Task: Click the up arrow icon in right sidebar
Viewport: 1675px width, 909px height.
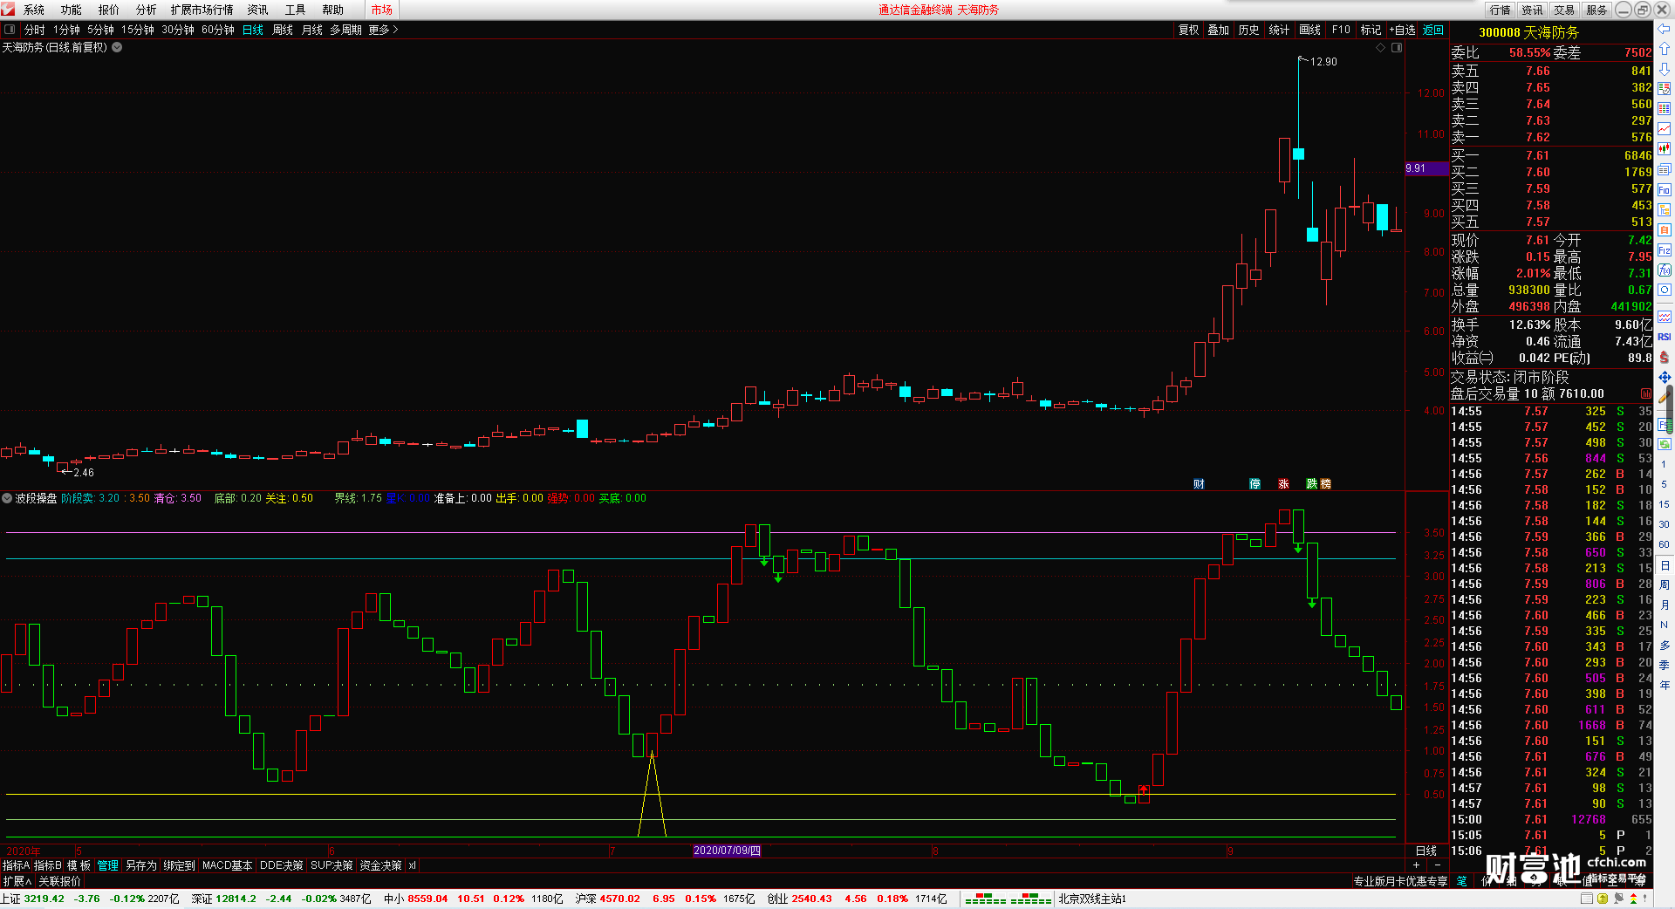Action: point(1665,48)
